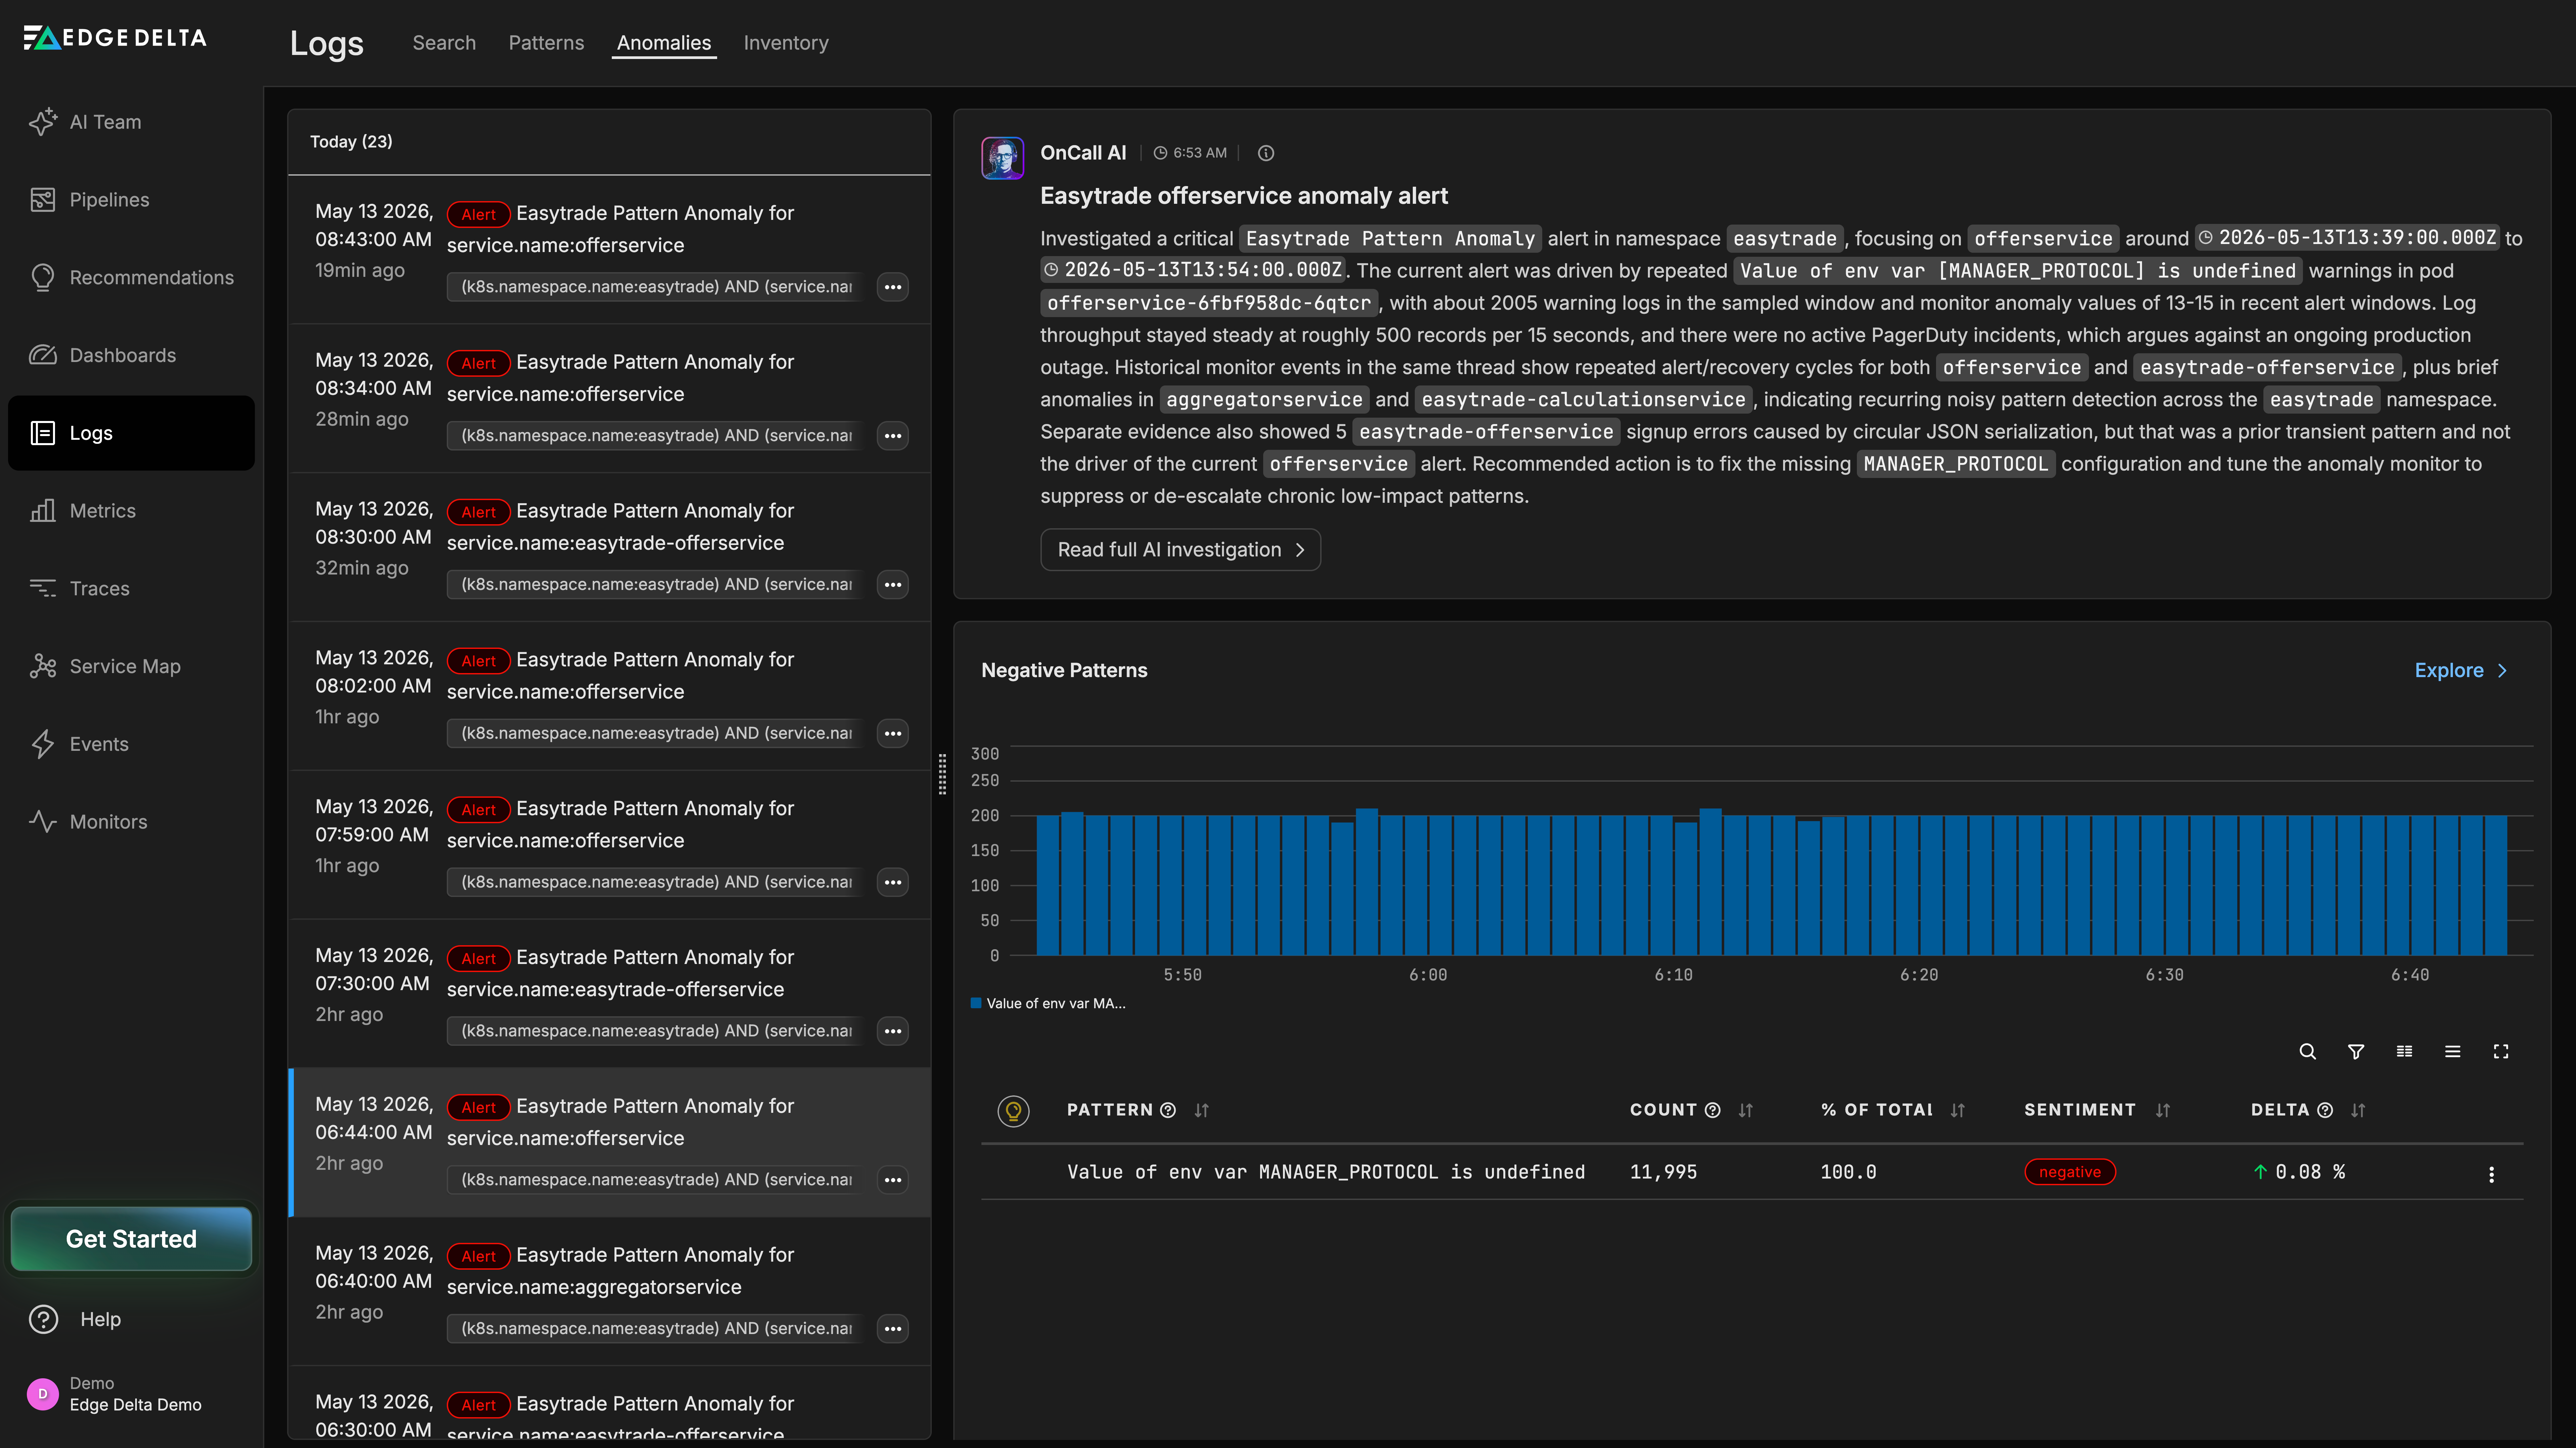Click the Today (23) header
The image size is (2576, 1448).
351,142
